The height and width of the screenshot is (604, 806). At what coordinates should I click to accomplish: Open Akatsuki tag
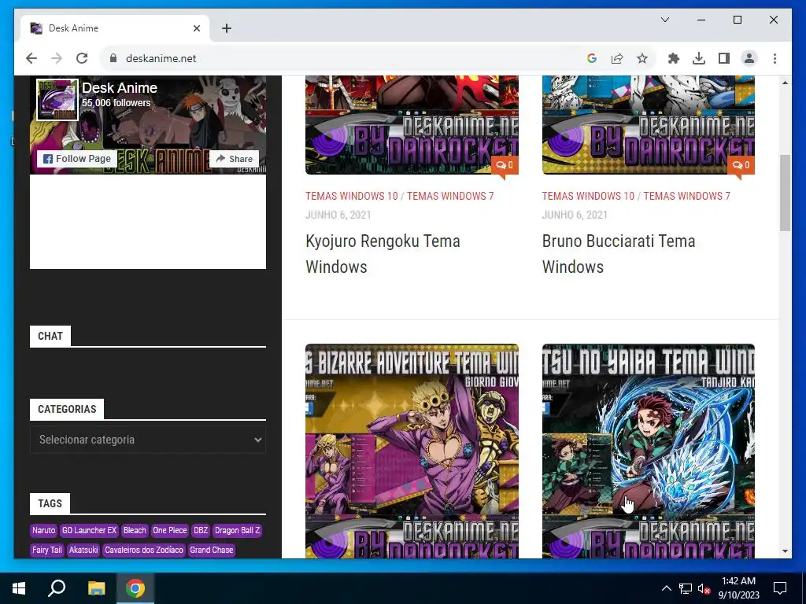[x=83, y=550]
